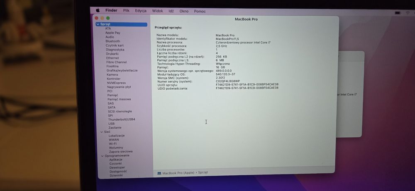Click the SMC version value 2.30f2
The height and width of the screenshot is (191, 415).
tap(220, 78)
